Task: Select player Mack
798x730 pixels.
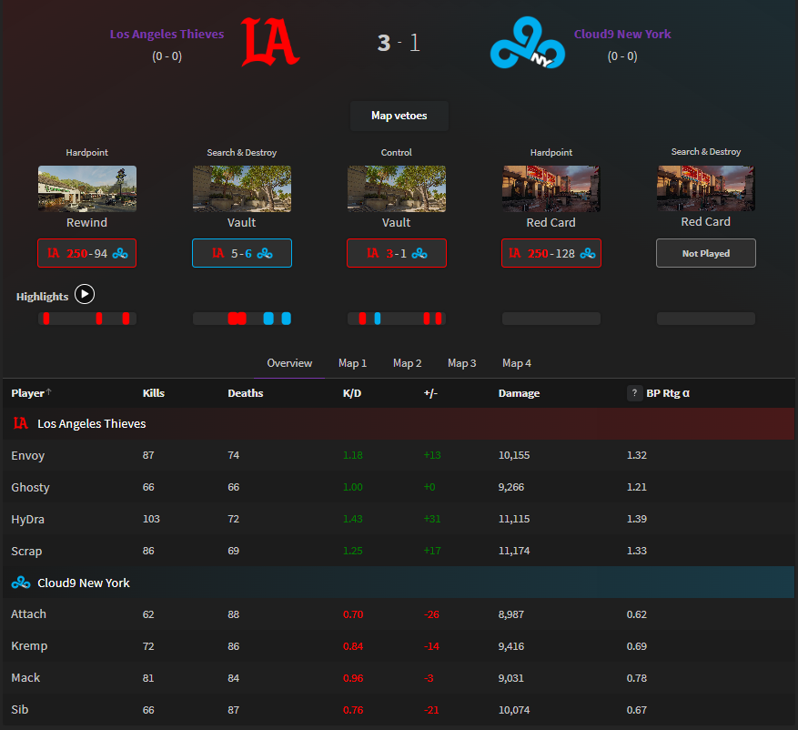Action: [25, 677]
